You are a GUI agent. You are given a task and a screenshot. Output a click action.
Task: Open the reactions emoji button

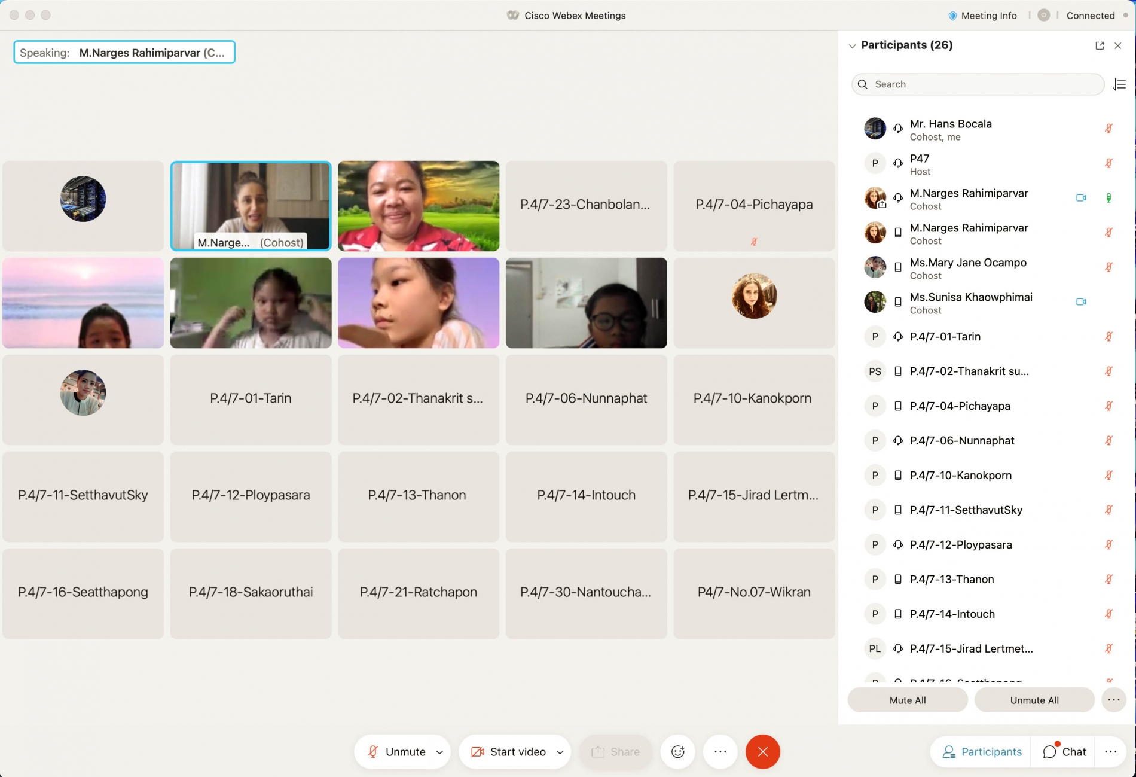click(677, 752)
